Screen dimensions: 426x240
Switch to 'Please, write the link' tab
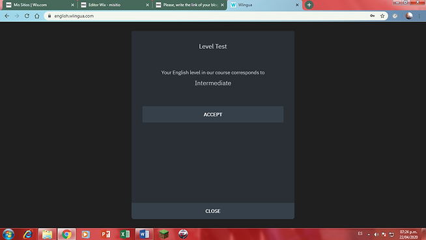190,5
